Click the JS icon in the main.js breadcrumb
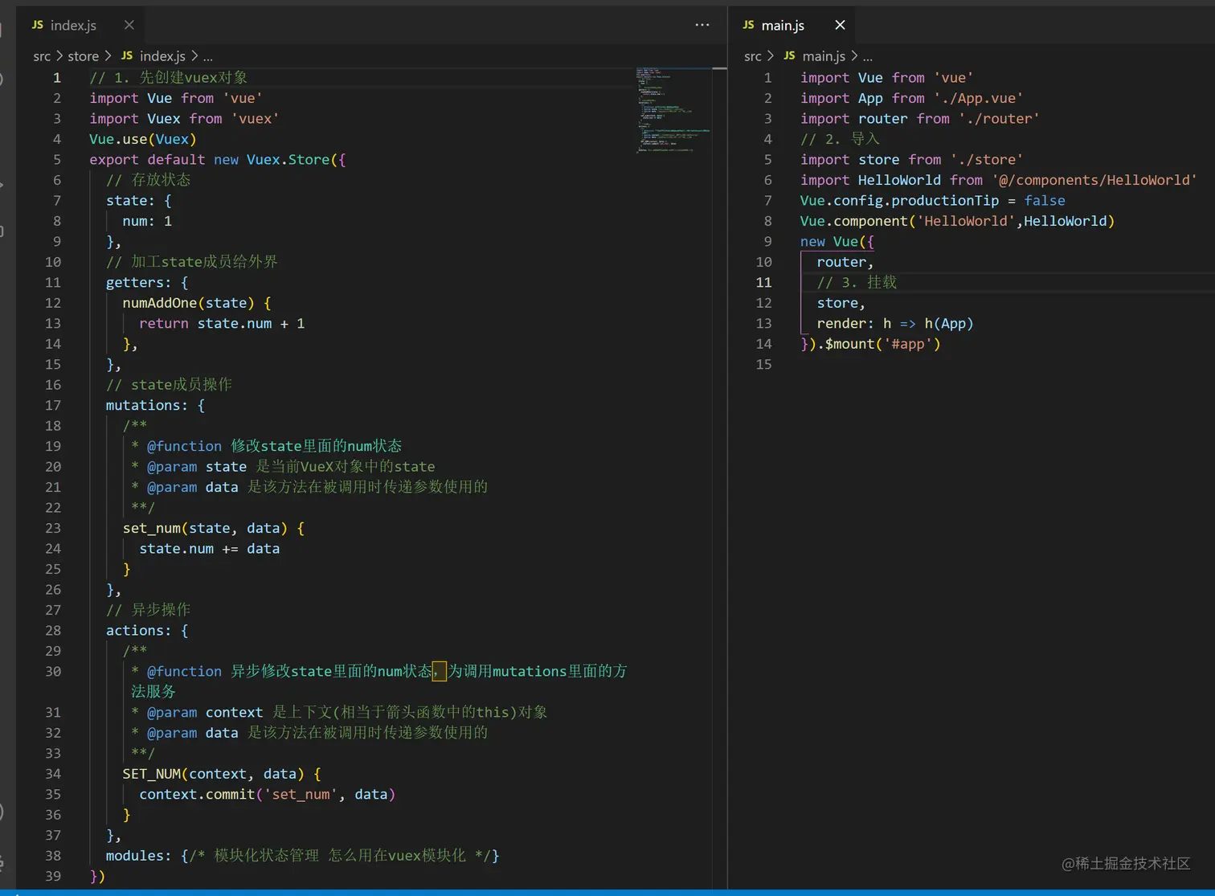The image size is (1215, 896). (789, 55)
